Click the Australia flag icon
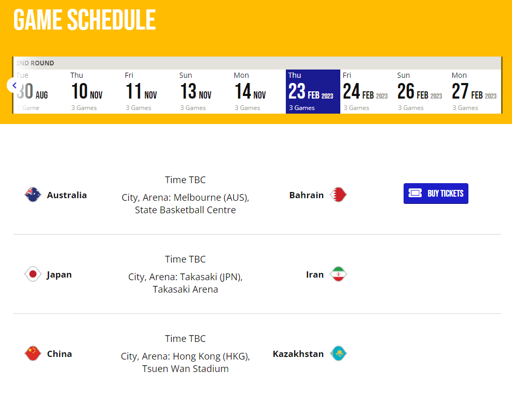 coord(33,195)
